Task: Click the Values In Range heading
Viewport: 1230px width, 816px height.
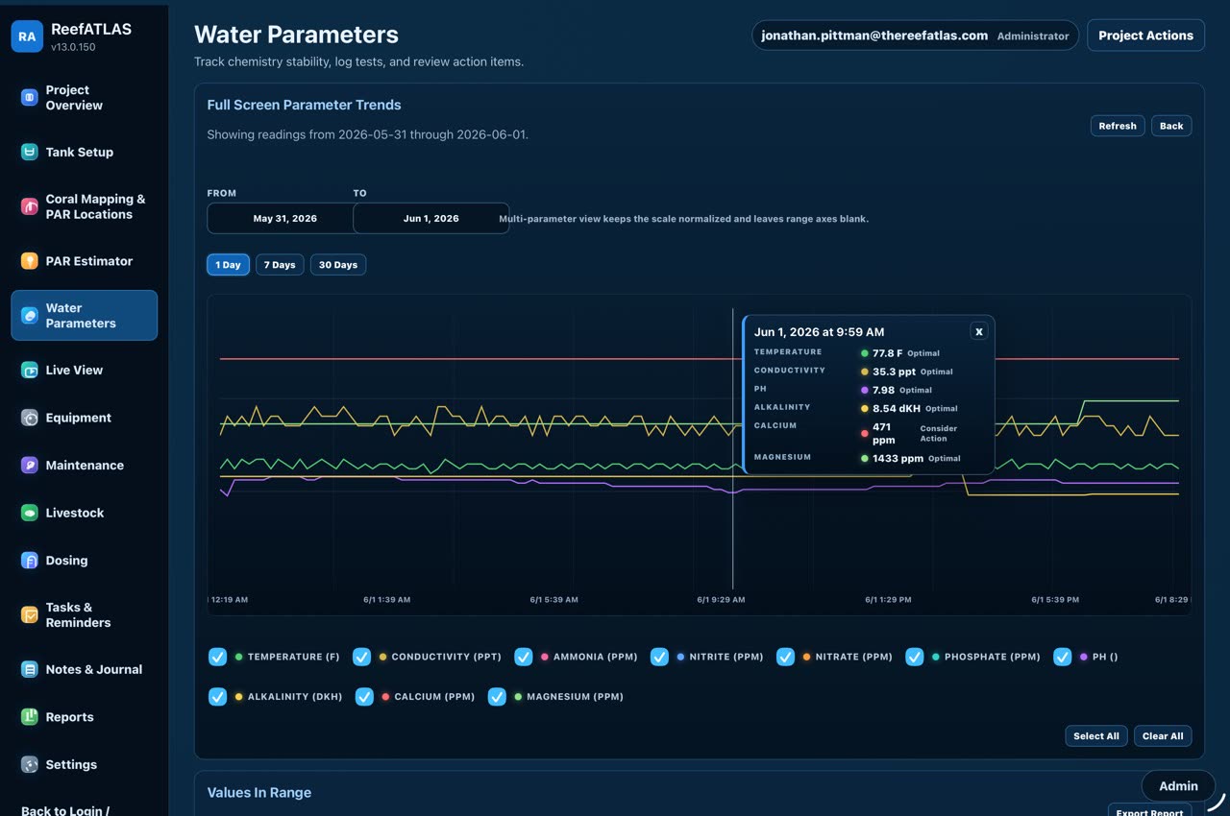Action: 259,793
